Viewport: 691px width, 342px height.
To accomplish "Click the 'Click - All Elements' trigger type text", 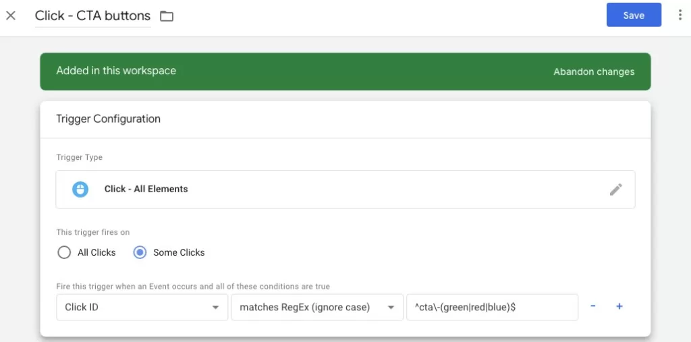I will click(146, 190).
